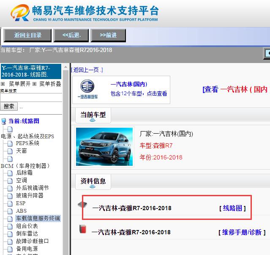Viewport: 270px width, 255px height.
Task: Open the 天窗 tree item
Action: [22, 151]
